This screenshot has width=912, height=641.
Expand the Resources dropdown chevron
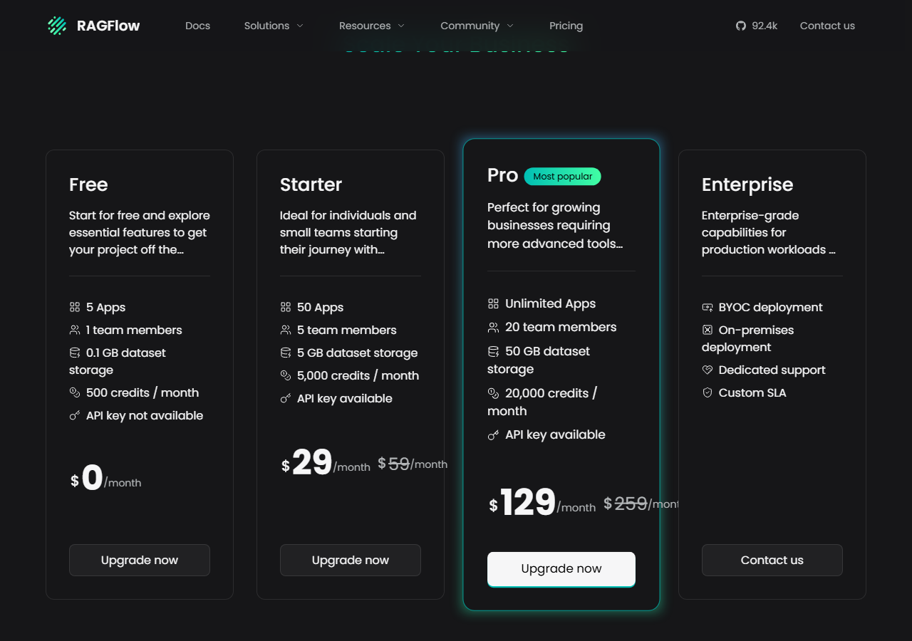pyautogui.click(x=401, y=26)
